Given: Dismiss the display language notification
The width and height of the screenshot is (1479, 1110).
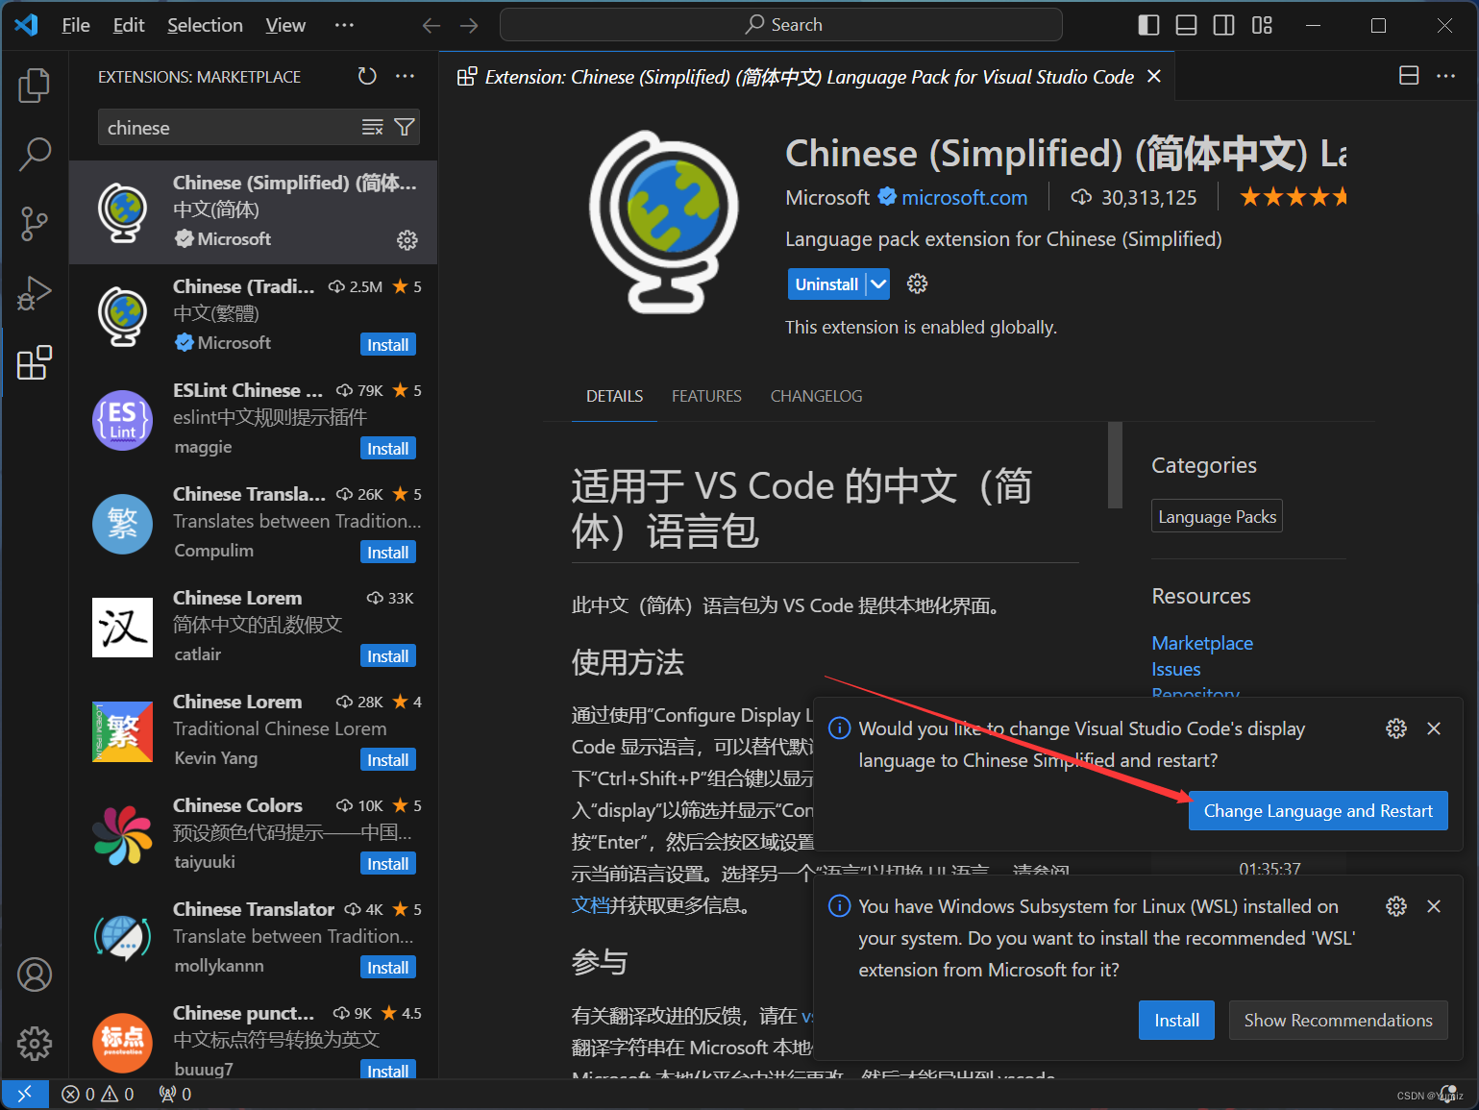Looking at the screenshot, I should pos(1434,728).
